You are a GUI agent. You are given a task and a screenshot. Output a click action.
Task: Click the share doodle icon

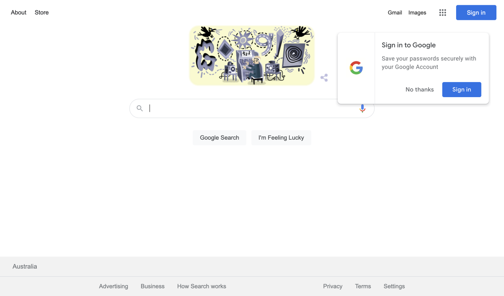[324, 78]
